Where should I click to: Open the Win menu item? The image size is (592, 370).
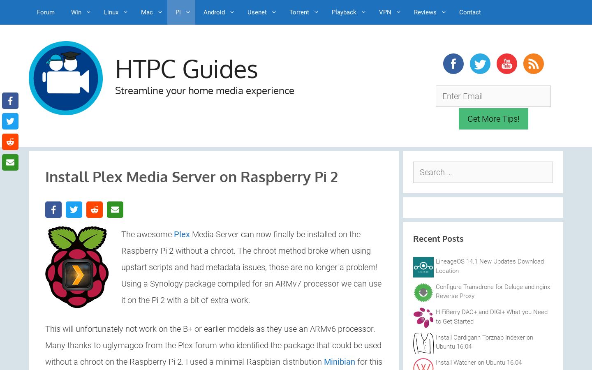click(x=76, y=12)
